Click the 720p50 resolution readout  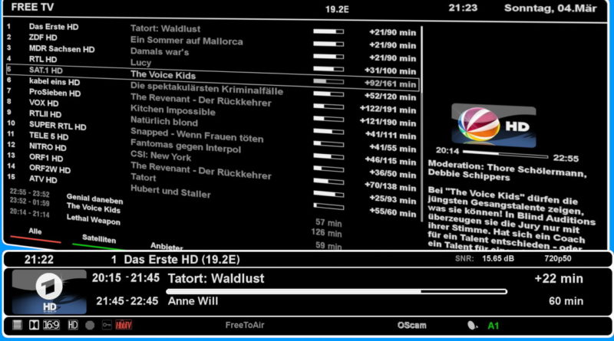click(558, 258)
